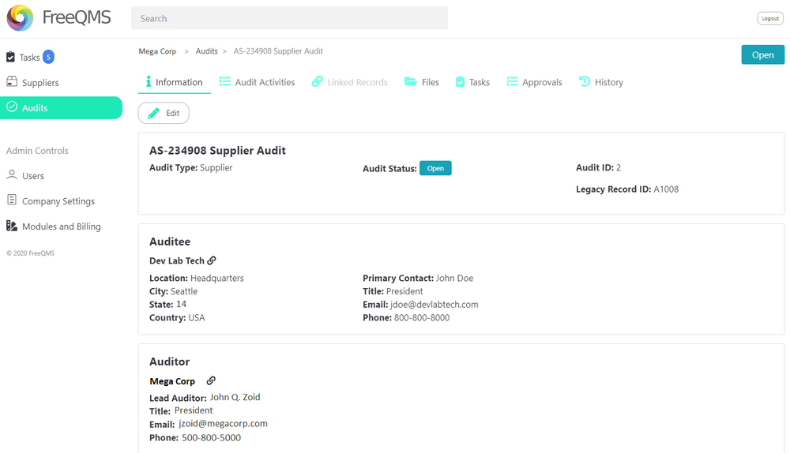Click the Dev Lab Tech auditee name
Viewport: 790px width, 453px height.
[177, 260]
